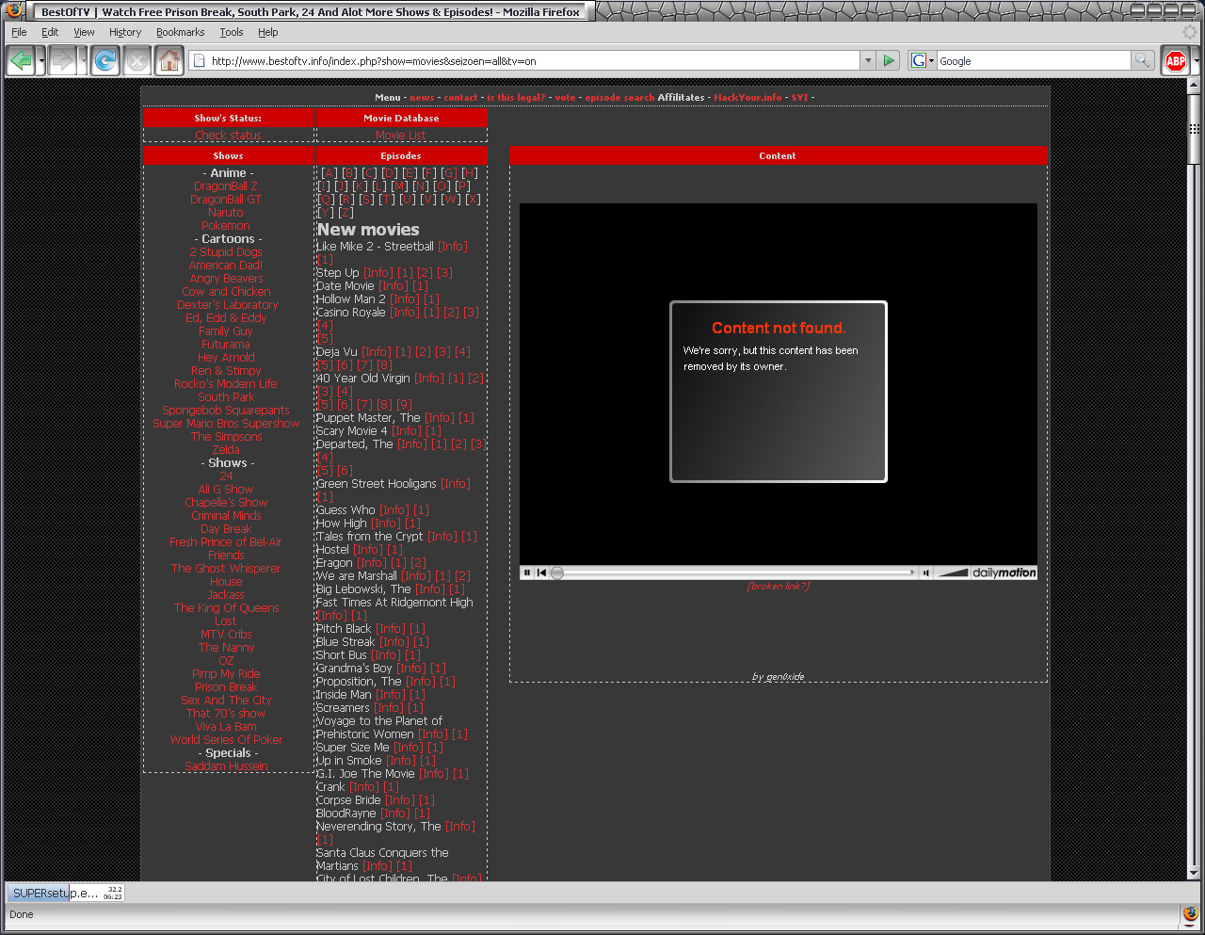Open [Info] for Corpse Bride
1205x935 pixels.
click(400, 800)
